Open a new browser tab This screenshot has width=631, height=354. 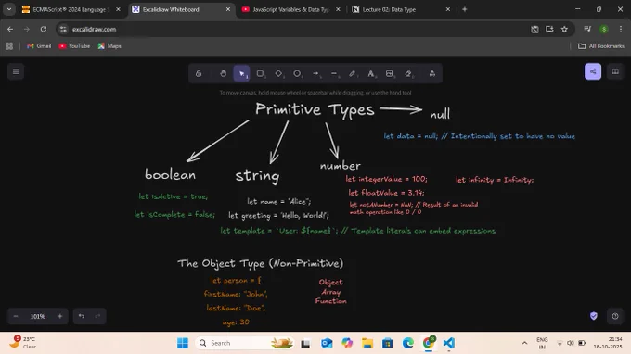(465, 9)
